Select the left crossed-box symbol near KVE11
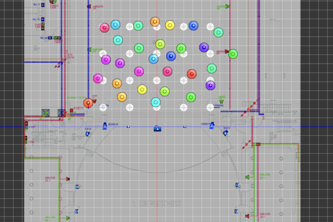 pyautogui.click(x=46, y=113)
